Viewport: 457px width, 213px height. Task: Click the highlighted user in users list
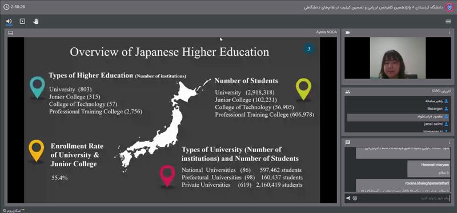tap(398, 117)
